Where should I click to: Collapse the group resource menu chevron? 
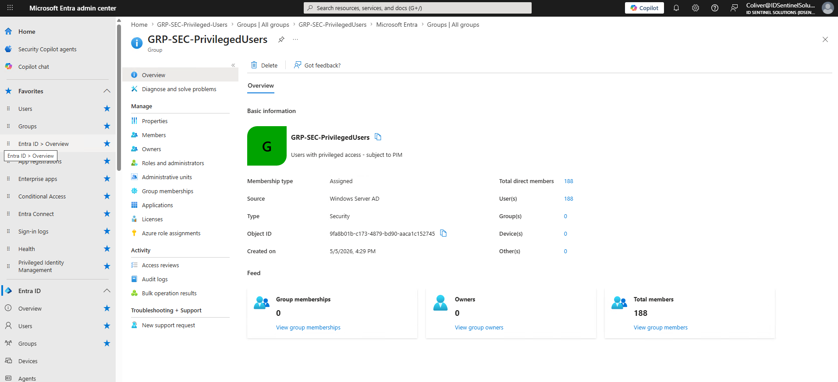(x=233, y=65)
